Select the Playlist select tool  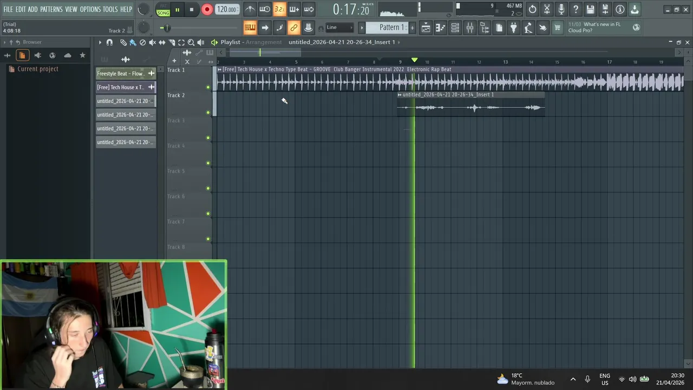[181, 42]
